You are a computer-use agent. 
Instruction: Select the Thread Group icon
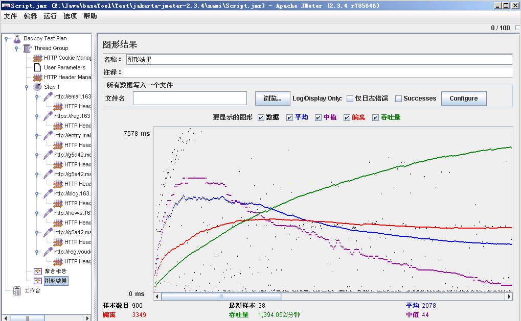point(27,48)
